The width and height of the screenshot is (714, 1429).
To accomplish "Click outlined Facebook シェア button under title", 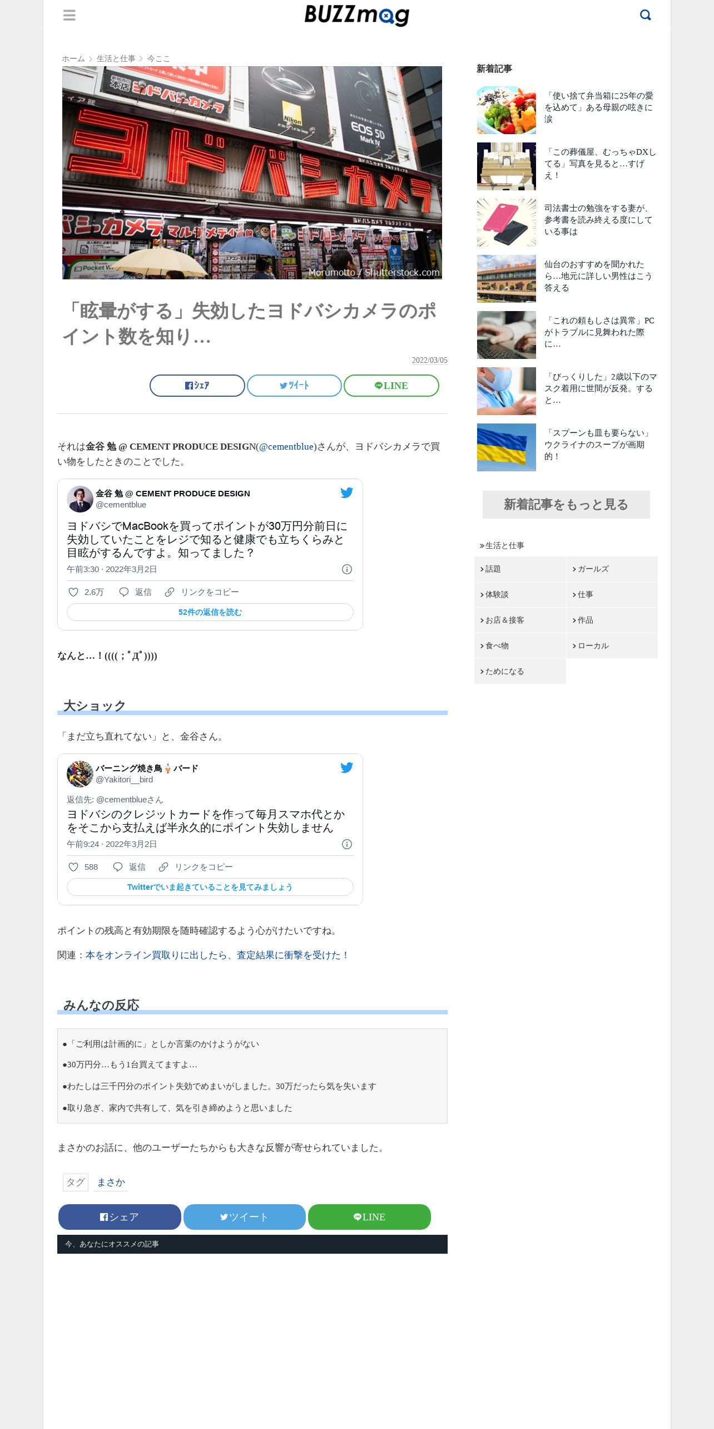I will coord(197,386).
